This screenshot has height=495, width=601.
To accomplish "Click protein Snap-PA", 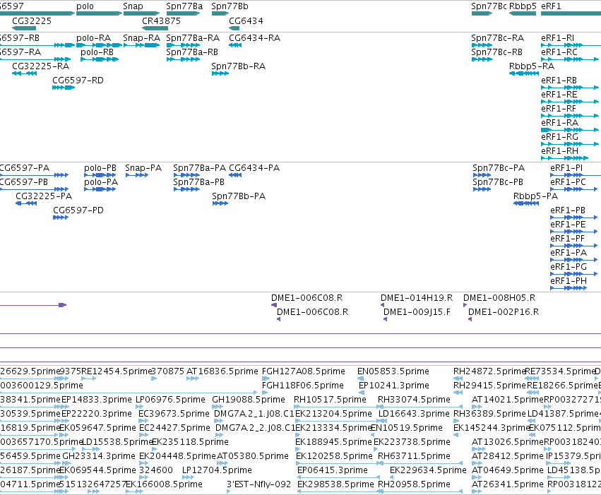I will coord(143,169).
